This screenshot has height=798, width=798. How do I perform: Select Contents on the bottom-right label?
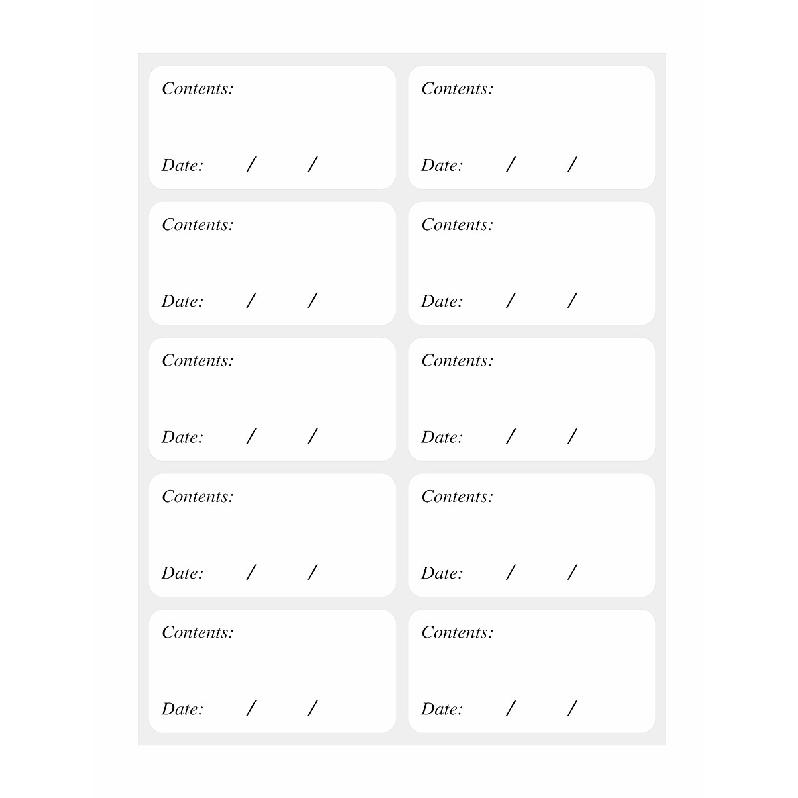click(458, 632)
